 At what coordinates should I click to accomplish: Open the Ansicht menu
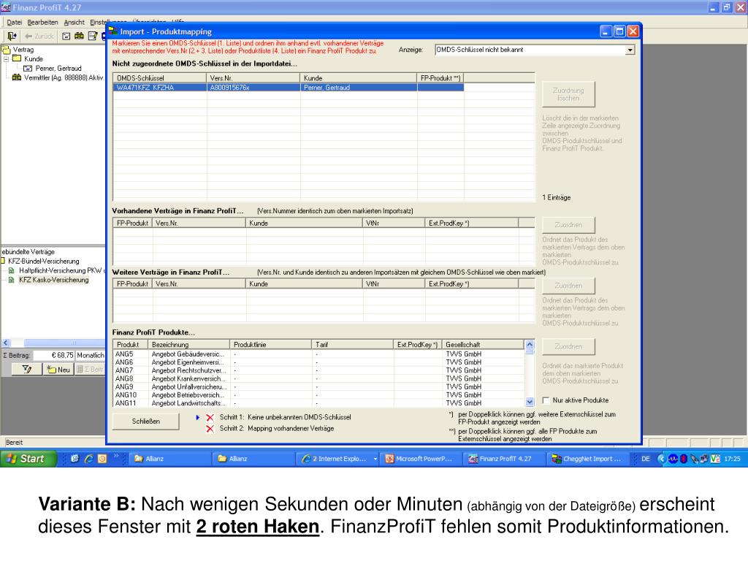point(74,23)
